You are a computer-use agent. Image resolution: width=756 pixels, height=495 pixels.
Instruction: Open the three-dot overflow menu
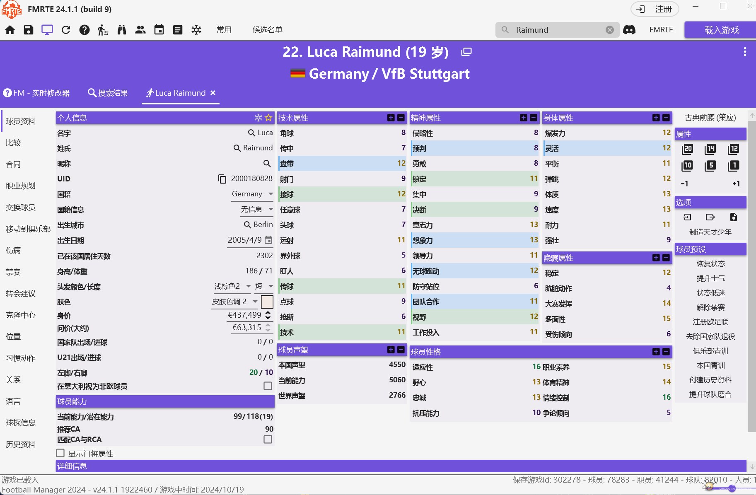(745, 52)
